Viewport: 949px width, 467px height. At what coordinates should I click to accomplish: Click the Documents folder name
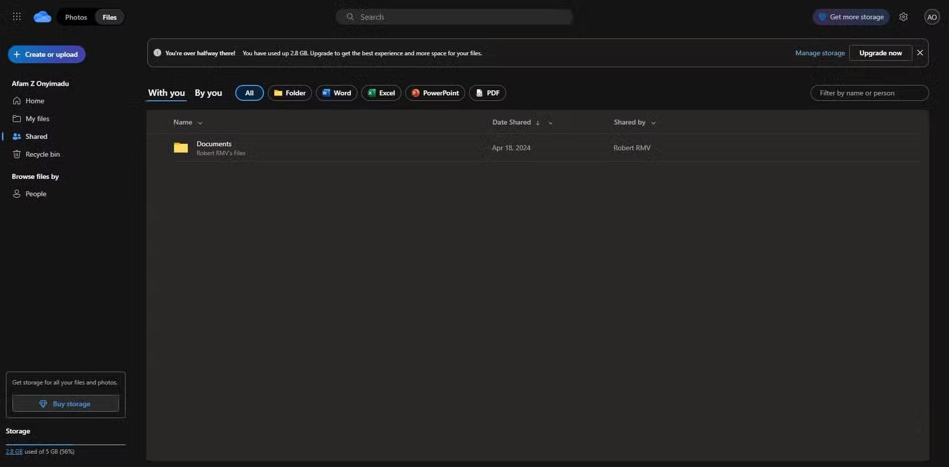pos(214,144)
